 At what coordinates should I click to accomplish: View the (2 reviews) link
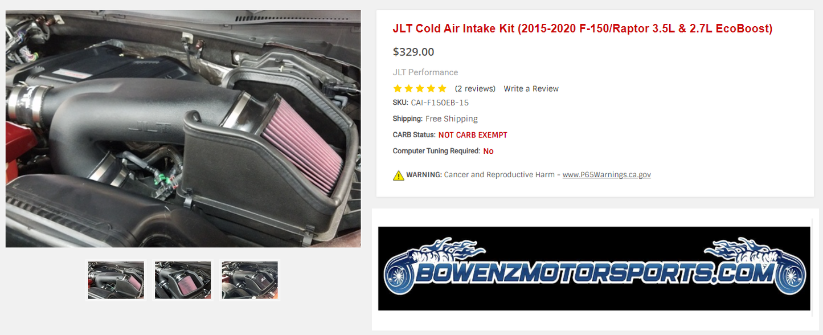click(475, 89)
